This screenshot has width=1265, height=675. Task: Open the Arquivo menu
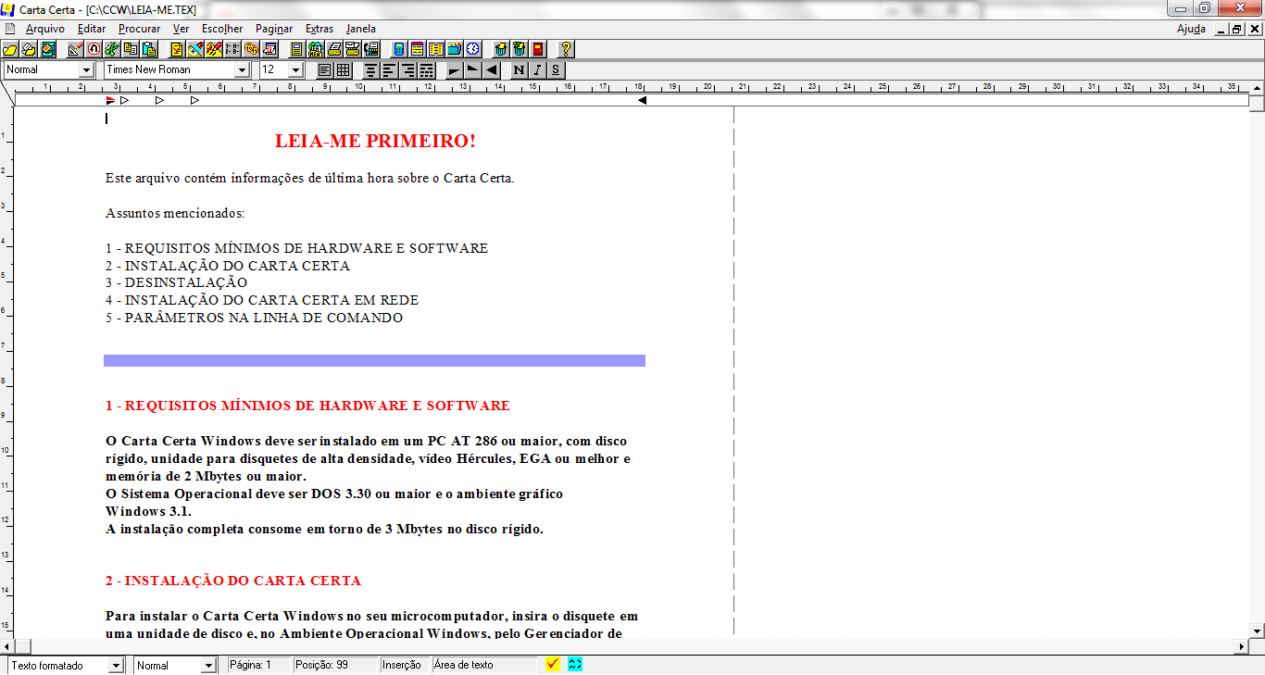point(44,29)
